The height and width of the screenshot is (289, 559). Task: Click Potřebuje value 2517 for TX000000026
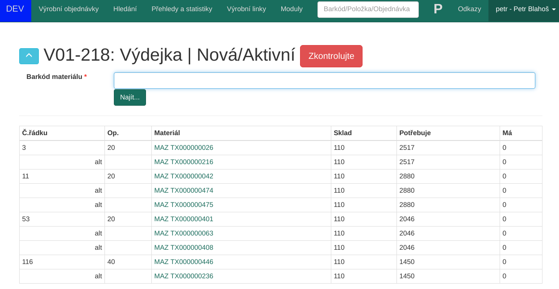tap(407, 148)
